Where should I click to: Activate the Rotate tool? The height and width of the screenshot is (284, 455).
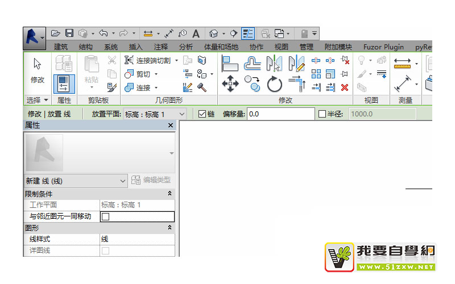(x=275, y=84)
